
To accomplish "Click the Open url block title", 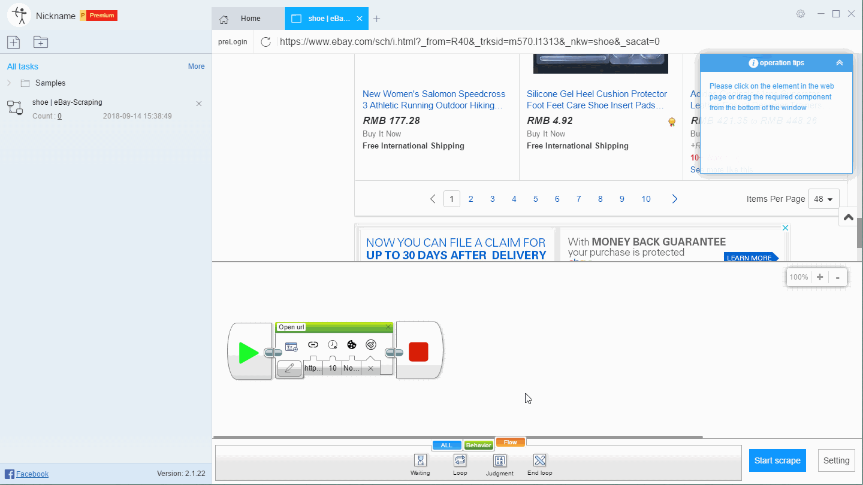I will pos(292,327).
